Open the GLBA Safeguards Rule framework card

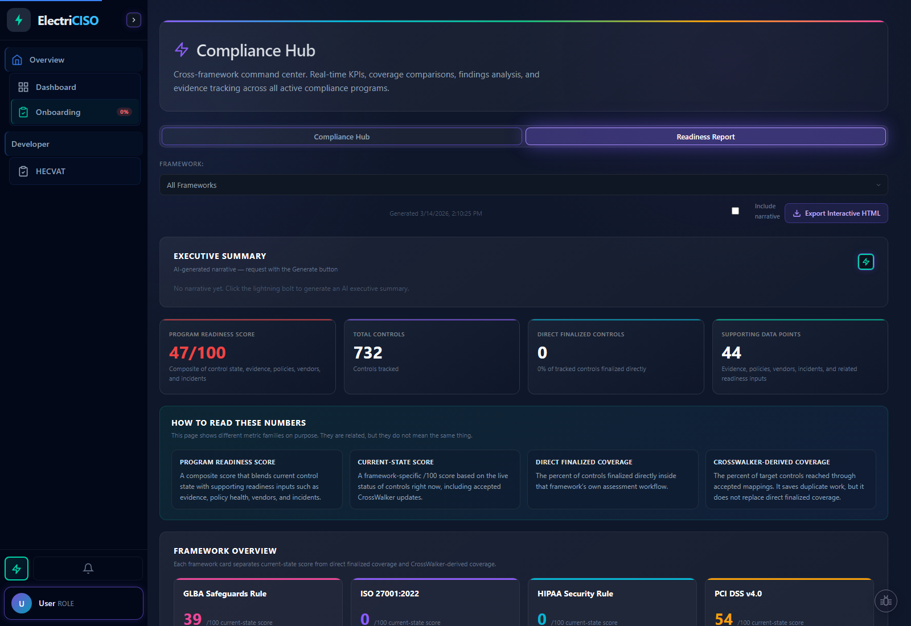pos(258,603)
